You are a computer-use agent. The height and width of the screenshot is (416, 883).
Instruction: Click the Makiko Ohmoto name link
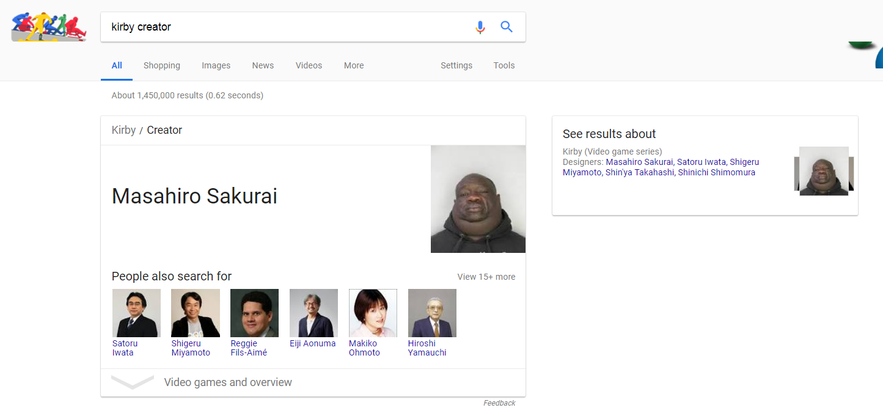pos(364,348)
